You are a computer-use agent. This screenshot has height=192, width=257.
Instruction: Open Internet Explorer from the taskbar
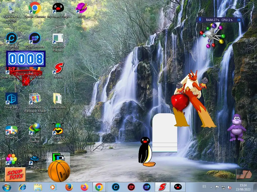(22, 187)
